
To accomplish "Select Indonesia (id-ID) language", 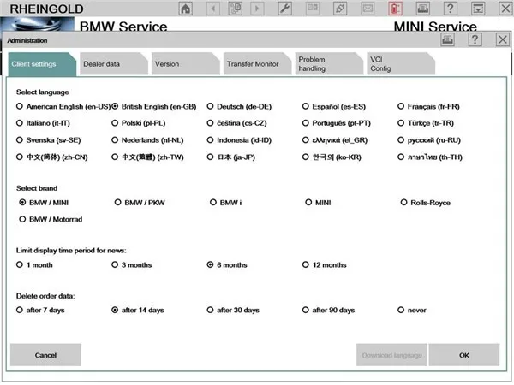I will click(239, 140).
